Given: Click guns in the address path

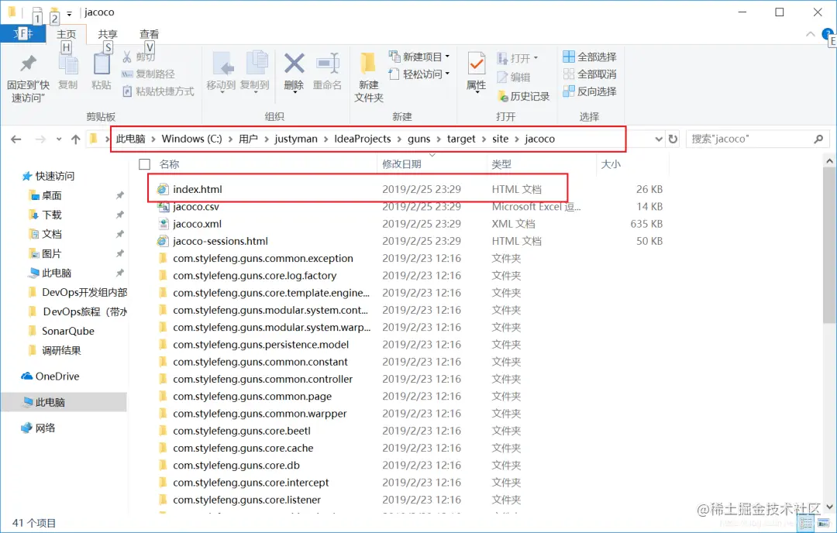Looking at the screenshot, I should 418,139.
